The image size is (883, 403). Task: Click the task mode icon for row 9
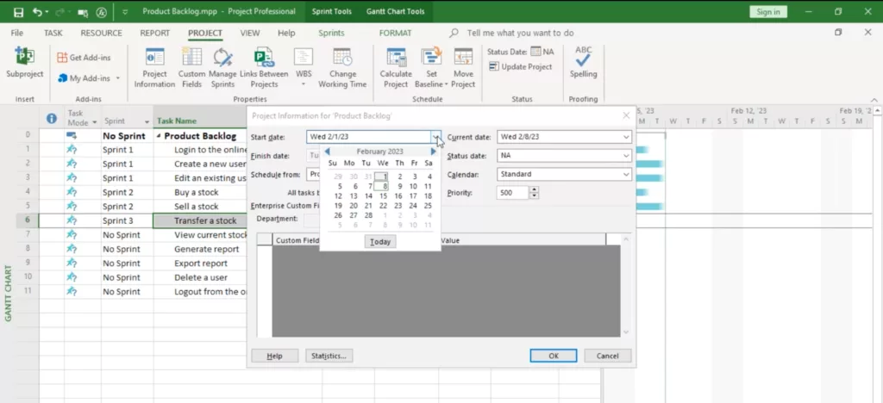tap(72, 263)
